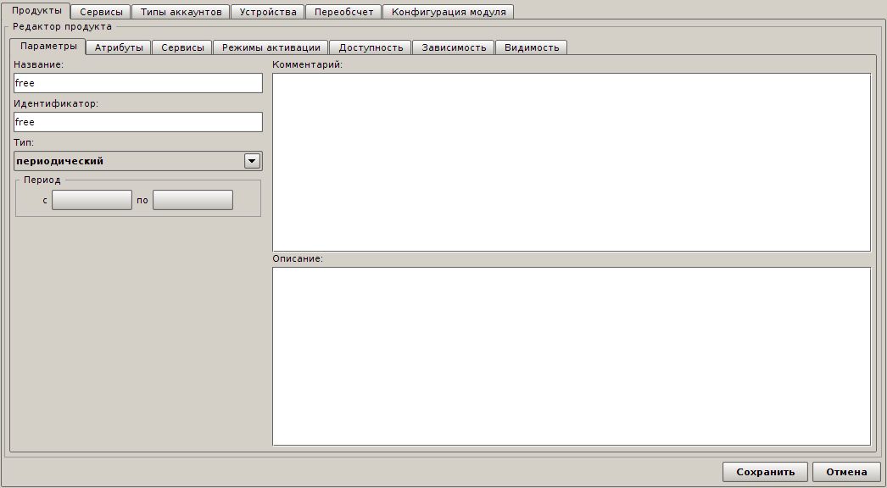Open the Конфигурация модуля tab
The width and height of the screenshot is (887, 488).
coord(448,12)
